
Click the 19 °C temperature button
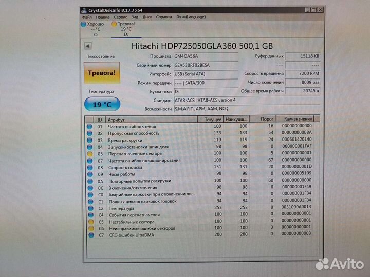(102, 104)
